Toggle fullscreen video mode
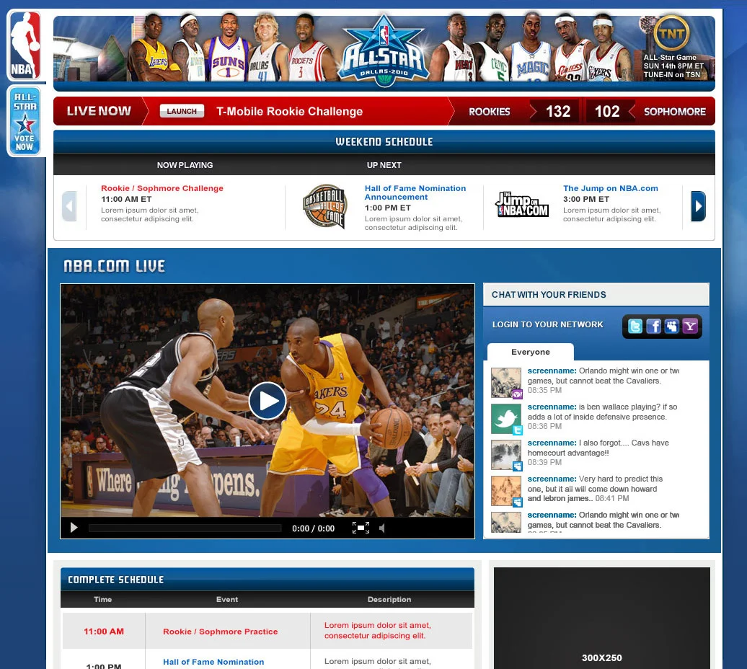This screenshot has height=669, width=747. pyautogui.click(x=361, y=528)
